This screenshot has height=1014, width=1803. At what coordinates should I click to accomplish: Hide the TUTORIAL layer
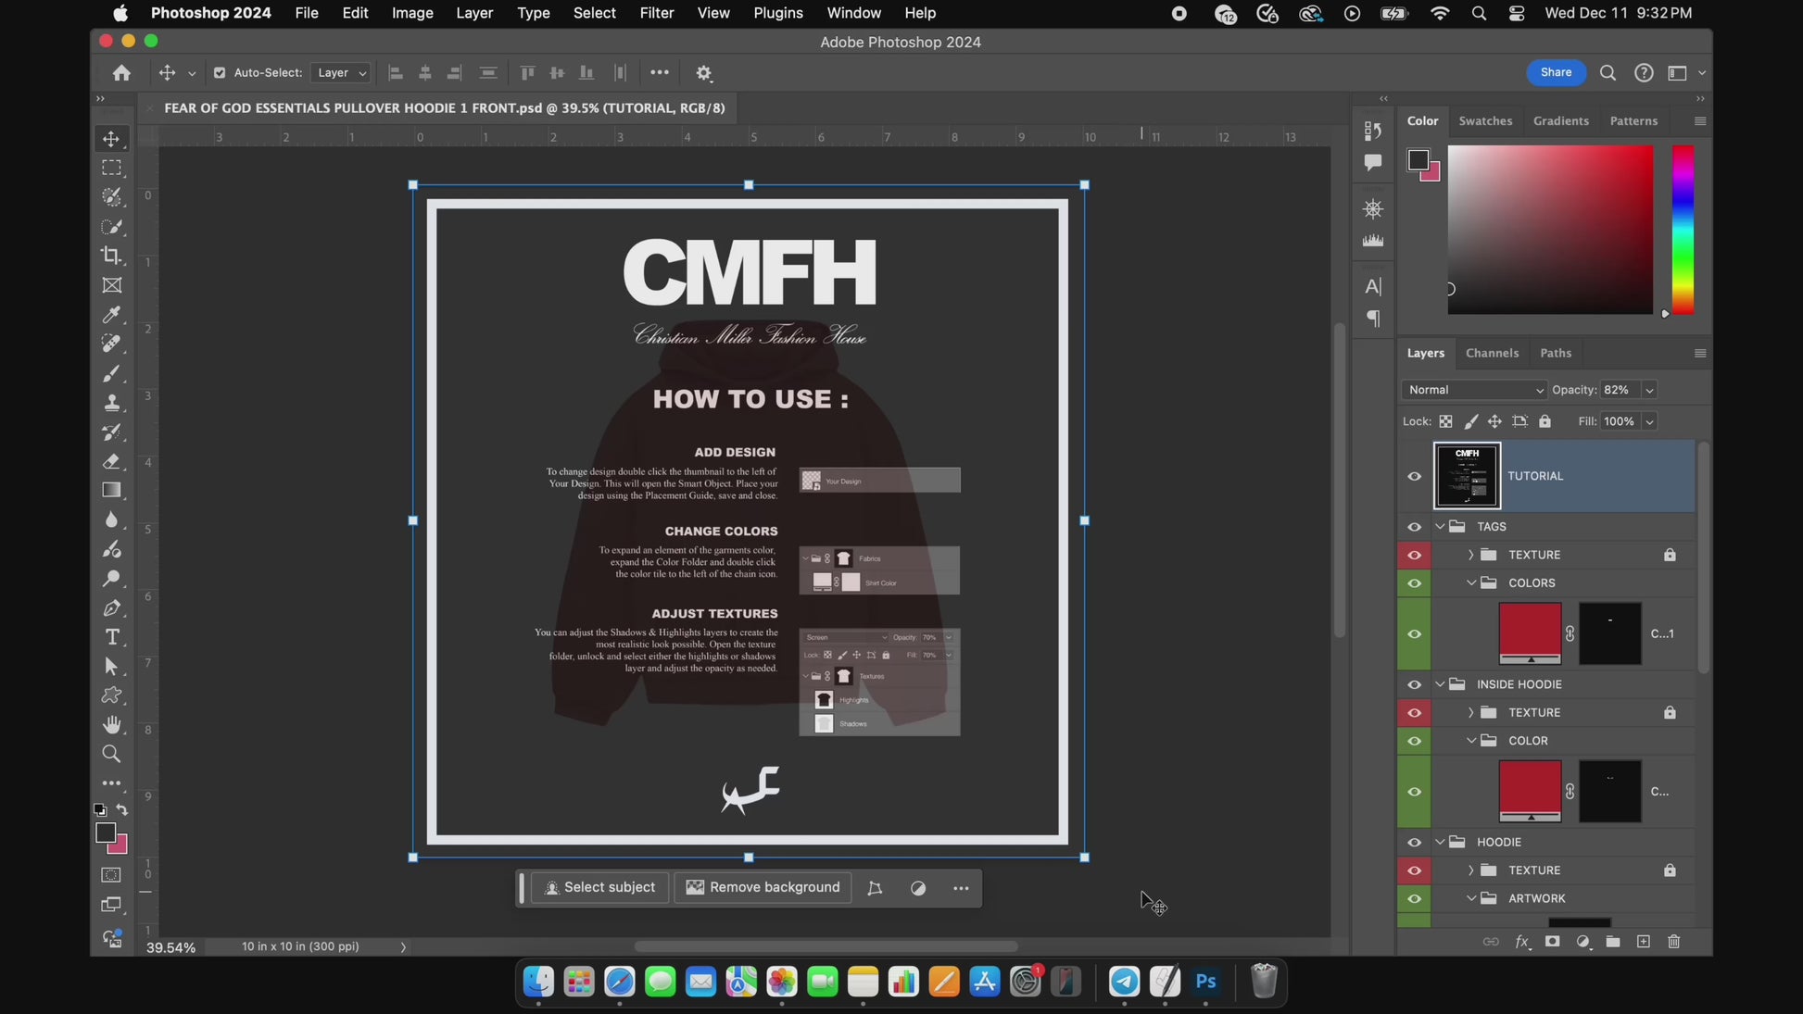1414,477
